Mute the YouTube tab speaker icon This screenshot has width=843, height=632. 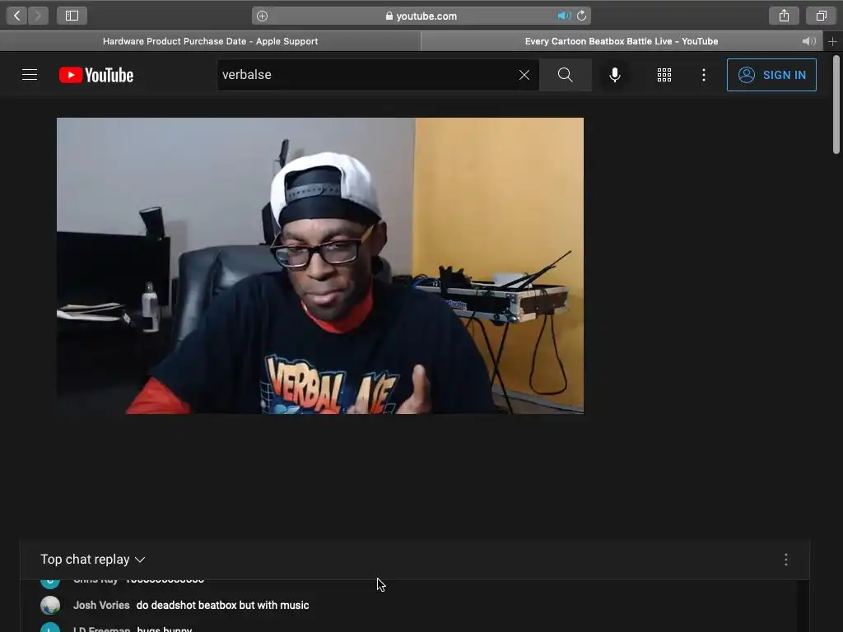click(x=808, y=41)
